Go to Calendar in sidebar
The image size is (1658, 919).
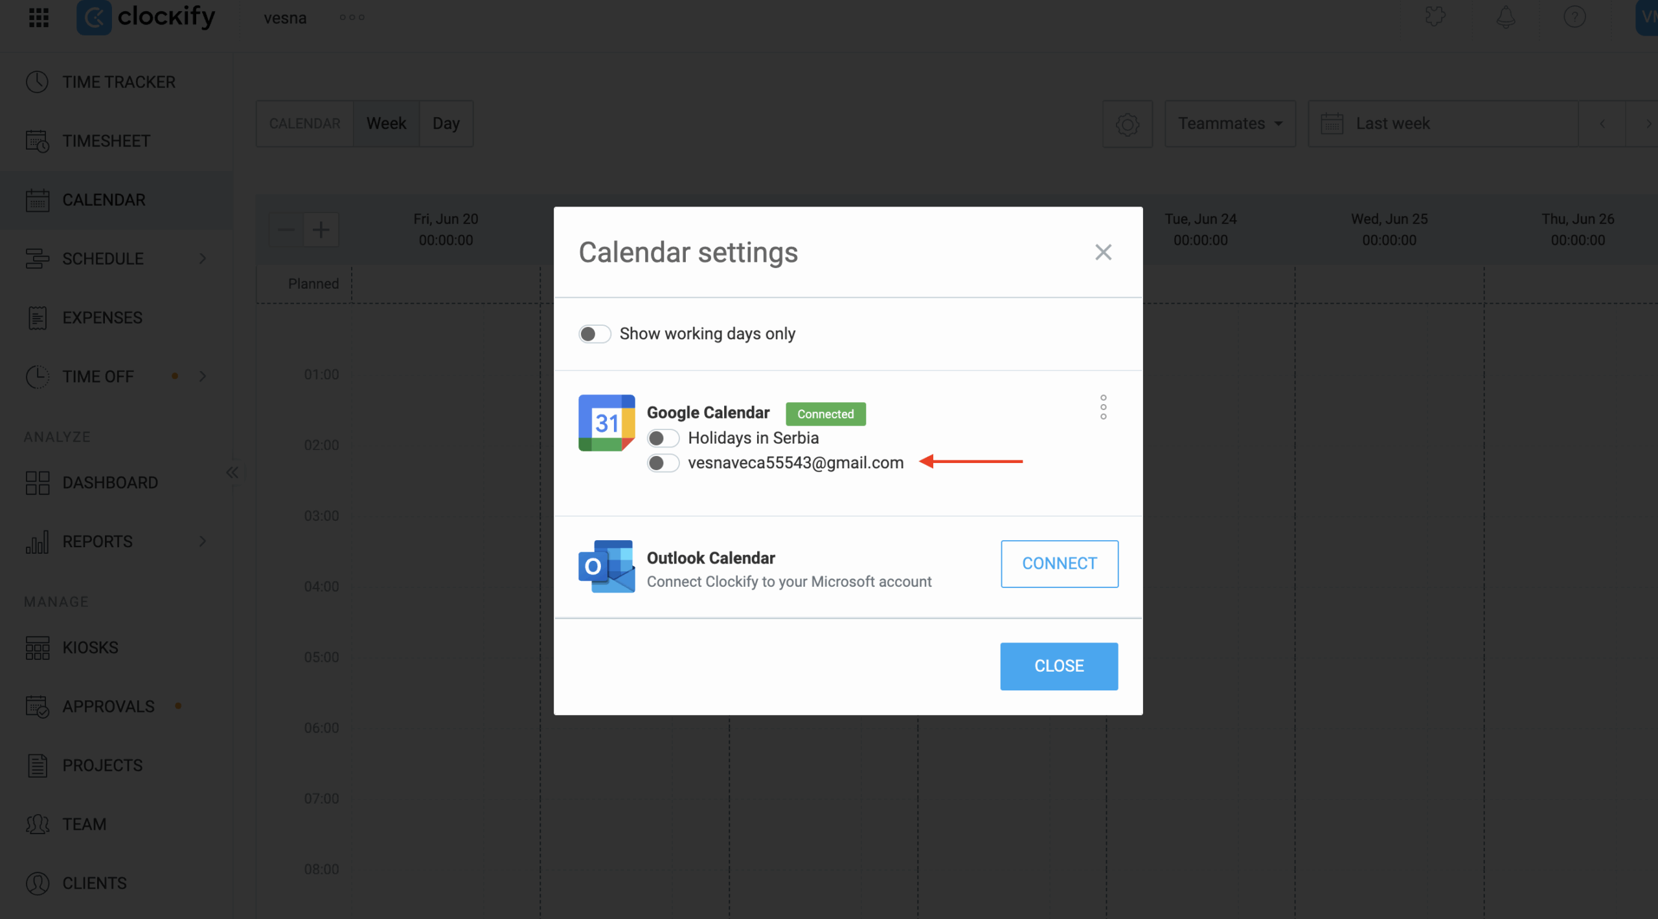tap(117, 199)
